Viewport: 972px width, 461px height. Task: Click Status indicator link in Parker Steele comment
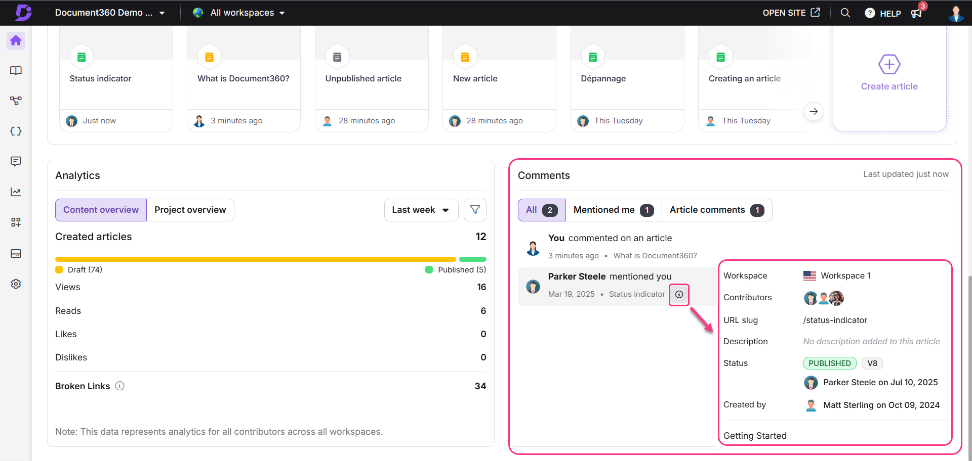click(637, 294)
